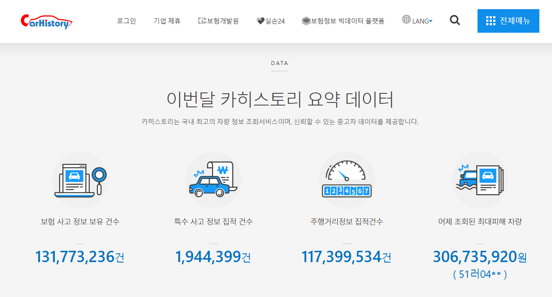Click the 보험정보 빅데이터 플랫폼 cube icon
The image size is (552, 297).
coord(306,21)
